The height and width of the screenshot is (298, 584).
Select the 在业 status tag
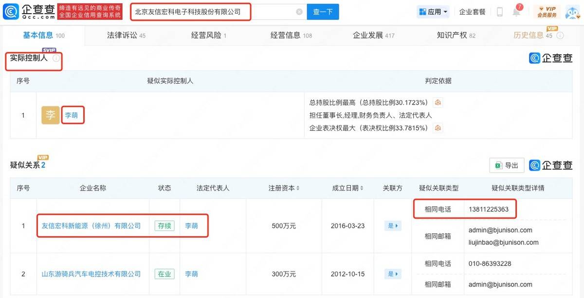coord(164,274)
